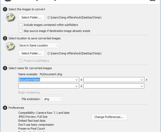Image resolution: width=161 pixels, height=132 pixels.
Task: Open the second naming field dropdown, top right
Action: pos(142,80)
